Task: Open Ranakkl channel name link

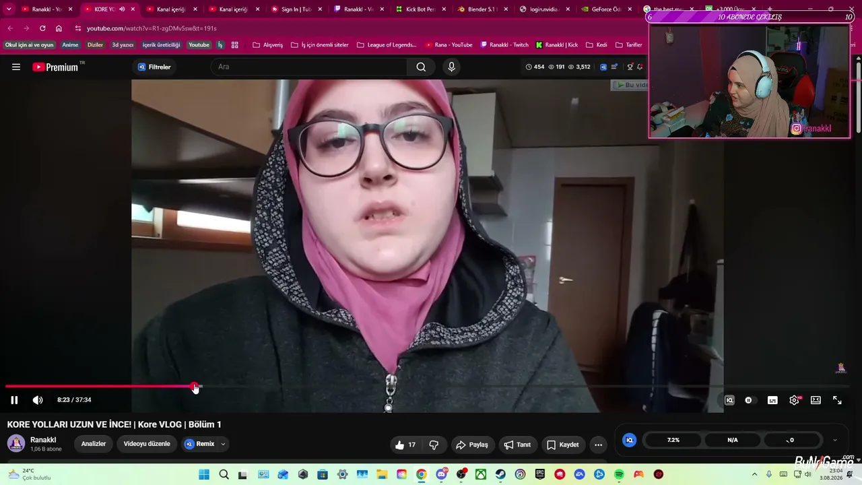Action: pos(43,440)
